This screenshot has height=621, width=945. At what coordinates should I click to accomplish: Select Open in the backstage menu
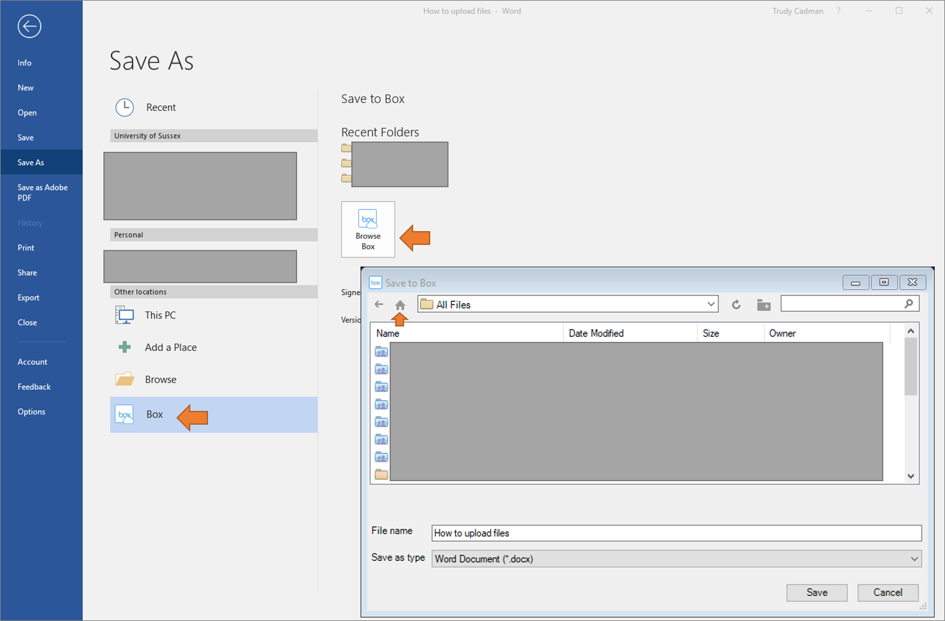[27, 112]
